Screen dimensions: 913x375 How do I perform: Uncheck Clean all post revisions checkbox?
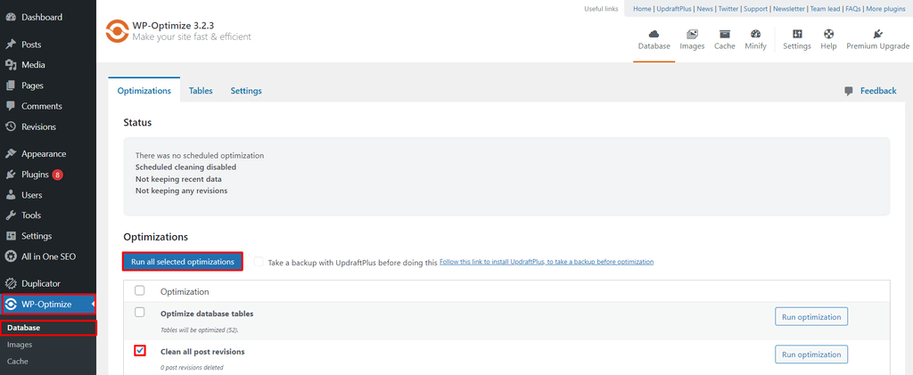140,351
